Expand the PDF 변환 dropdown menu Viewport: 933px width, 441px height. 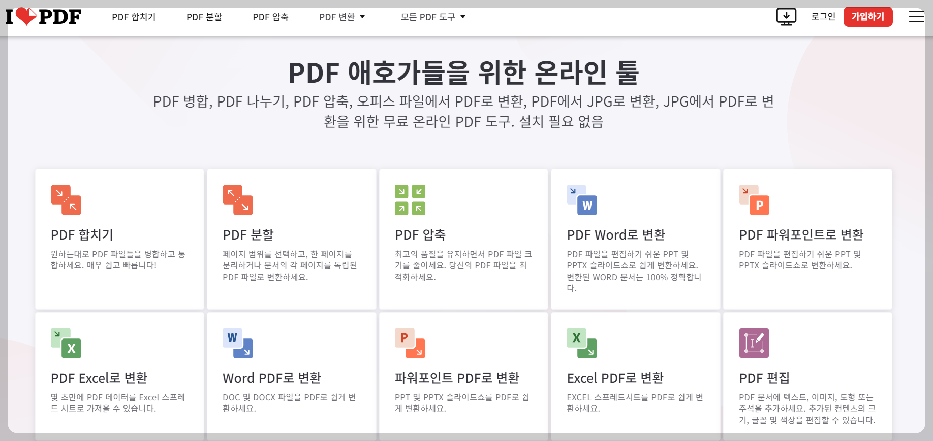pyautogui.click(x=342, y=17)
